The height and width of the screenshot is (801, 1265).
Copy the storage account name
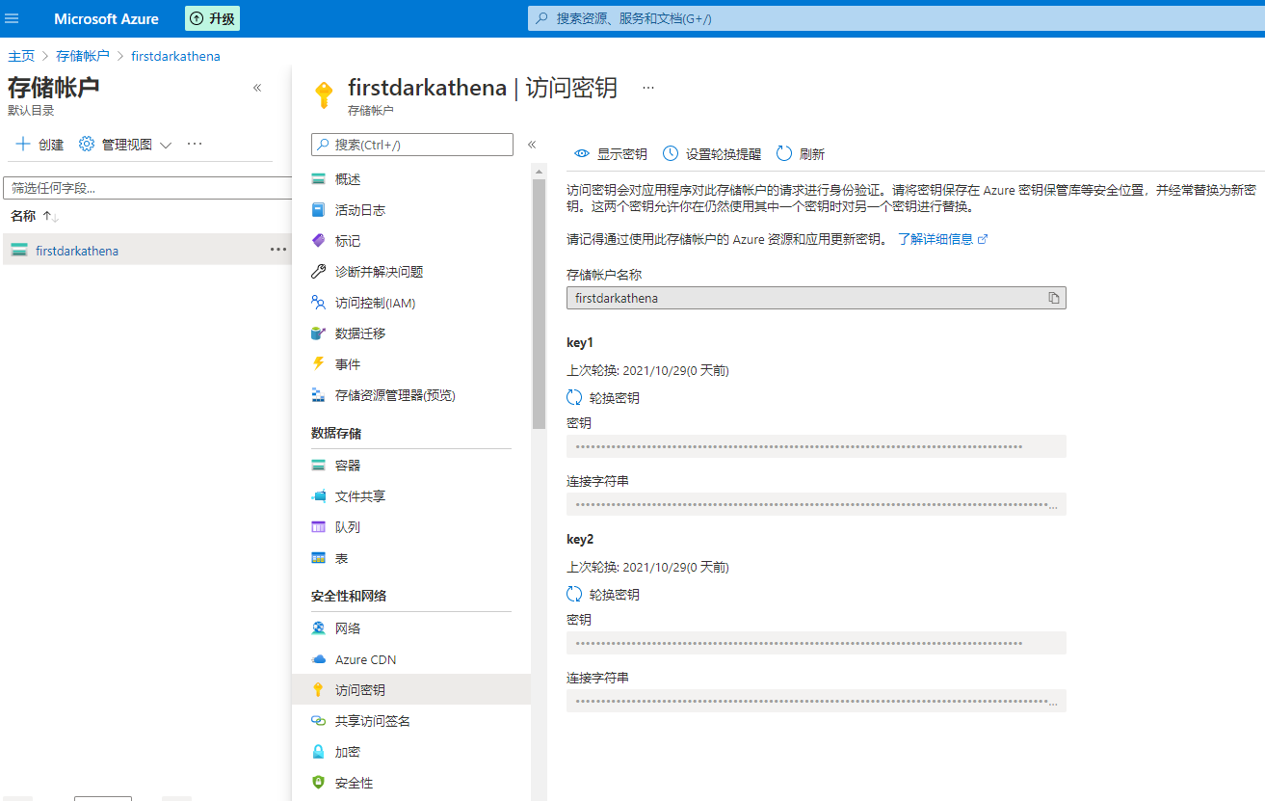pyautogui.click(x=1054, y=298)
